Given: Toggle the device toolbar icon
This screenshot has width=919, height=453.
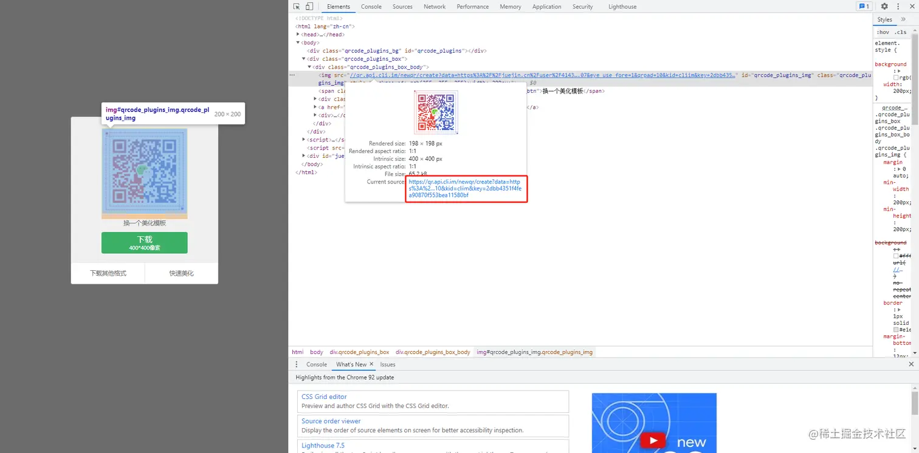Looking at the screenshot, I should [309, 7].
